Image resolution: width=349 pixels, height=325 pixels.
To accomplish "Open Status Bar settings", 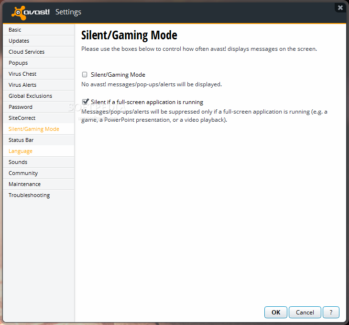I will point(39,140).
